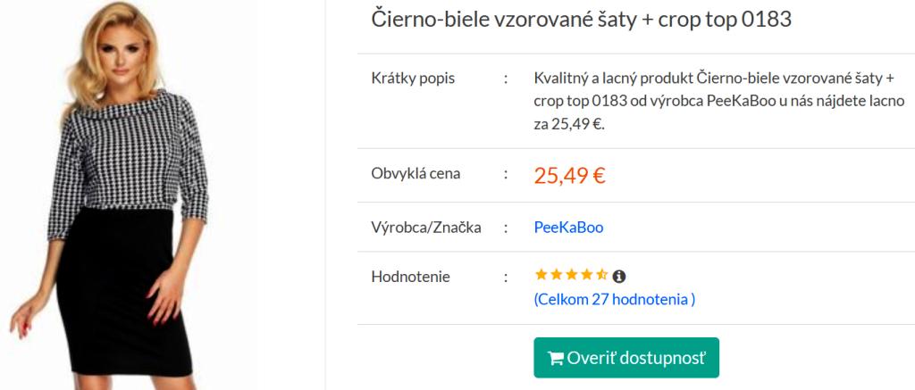
Task: Click the fourth rating star
Action: tap(586, 275)
